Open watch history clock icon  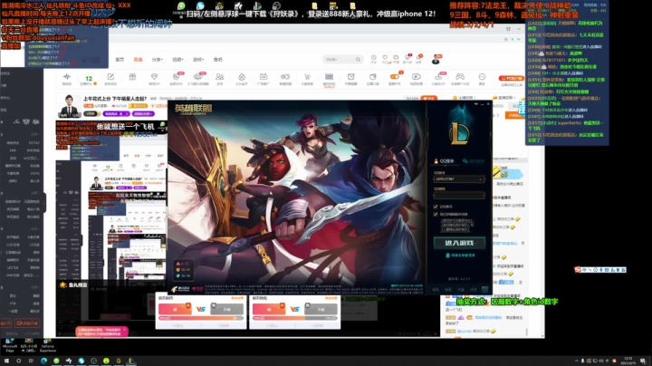tap(373, 58)
